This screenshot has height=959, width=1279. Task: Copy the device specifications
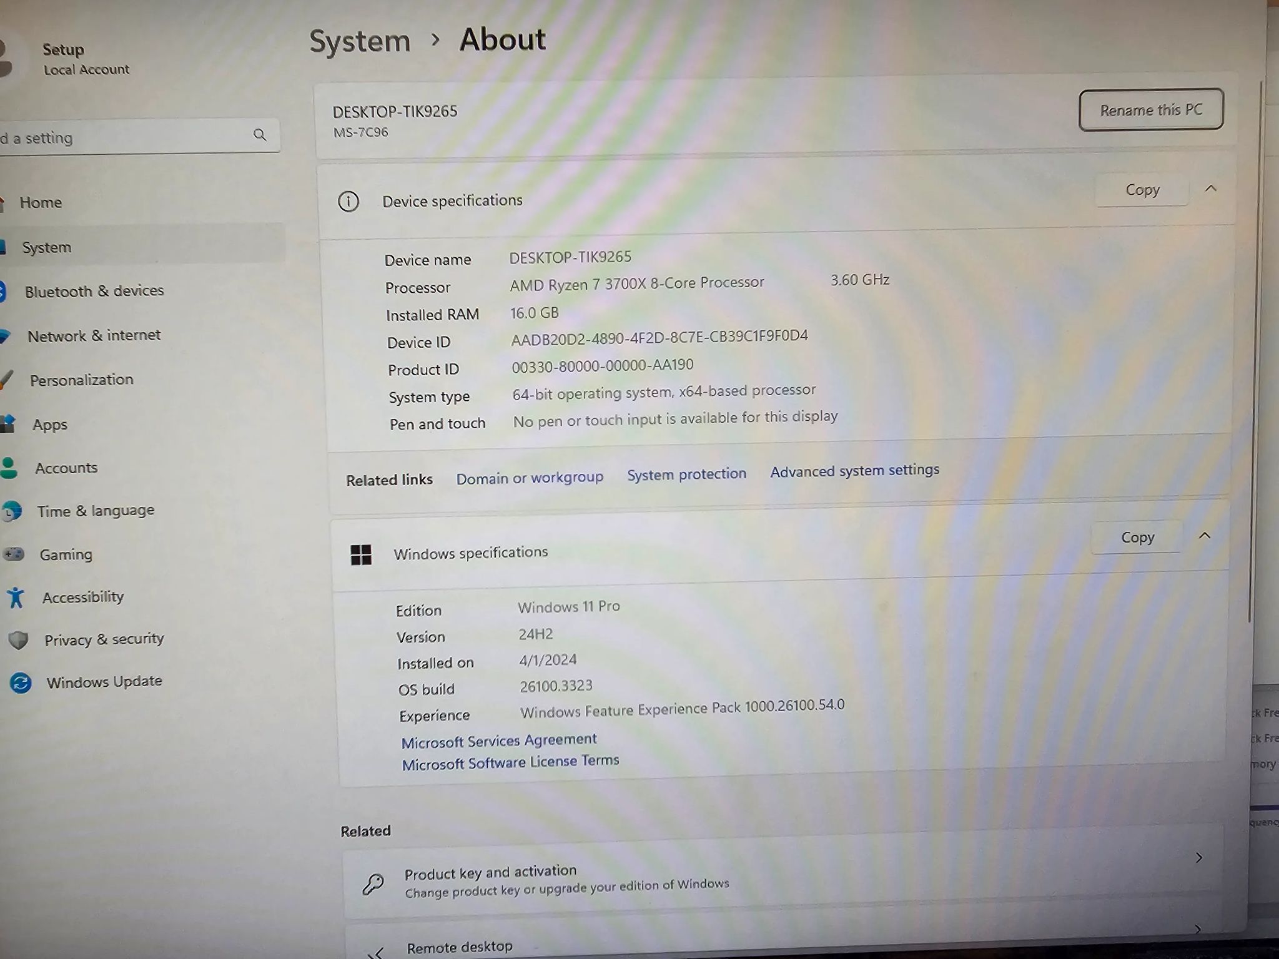click(1142, 189)
